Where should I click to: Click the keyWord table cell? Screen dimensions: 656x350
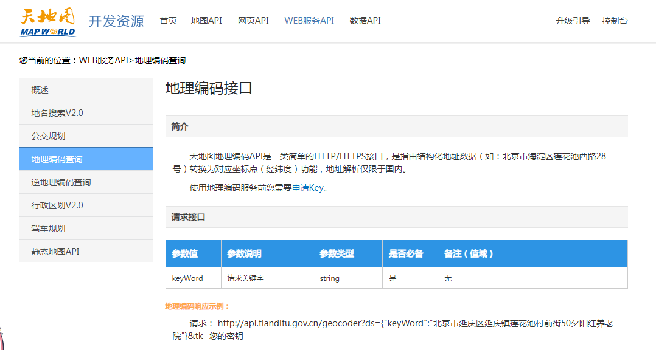click(x=194, y=278)
